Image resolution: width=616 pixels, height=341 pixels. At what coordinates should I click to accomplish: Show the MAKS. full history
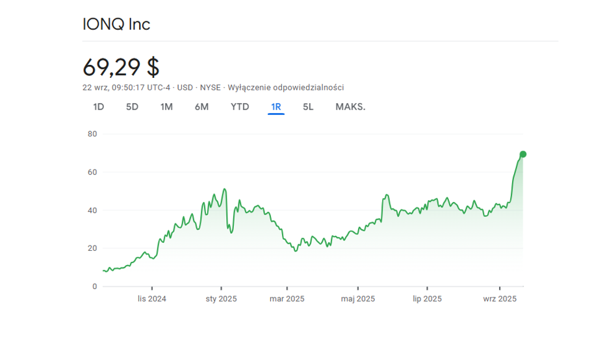tap(350, 107)
